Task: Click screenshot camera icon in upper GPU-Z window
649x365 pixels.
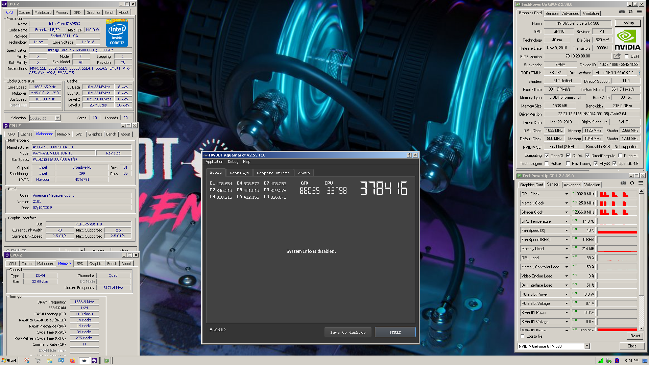Action: [x=622, y=12]
